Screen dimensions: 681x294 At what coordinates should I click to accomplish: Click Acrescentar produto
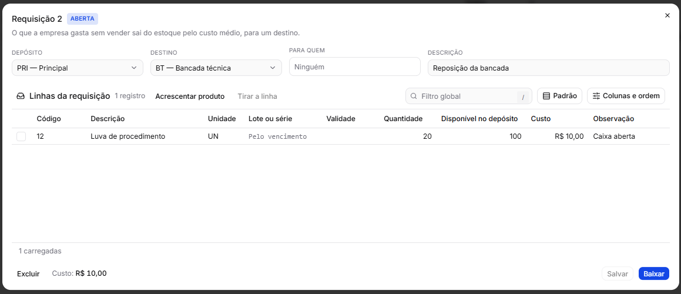coord(190,96)
